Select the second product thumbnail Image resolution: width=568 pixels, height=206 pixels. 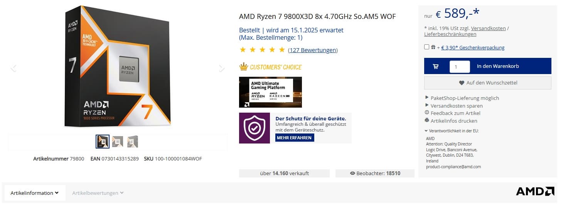pyautogui.click(x=117, y=142)
